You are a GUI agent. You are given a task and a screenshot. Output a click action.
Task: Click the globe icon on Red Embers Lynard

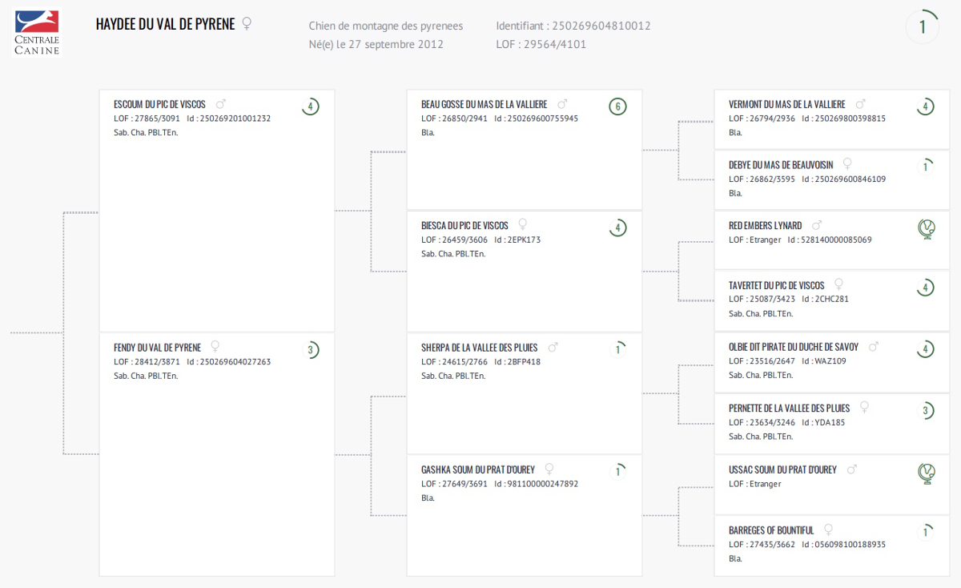coord(926,229)
